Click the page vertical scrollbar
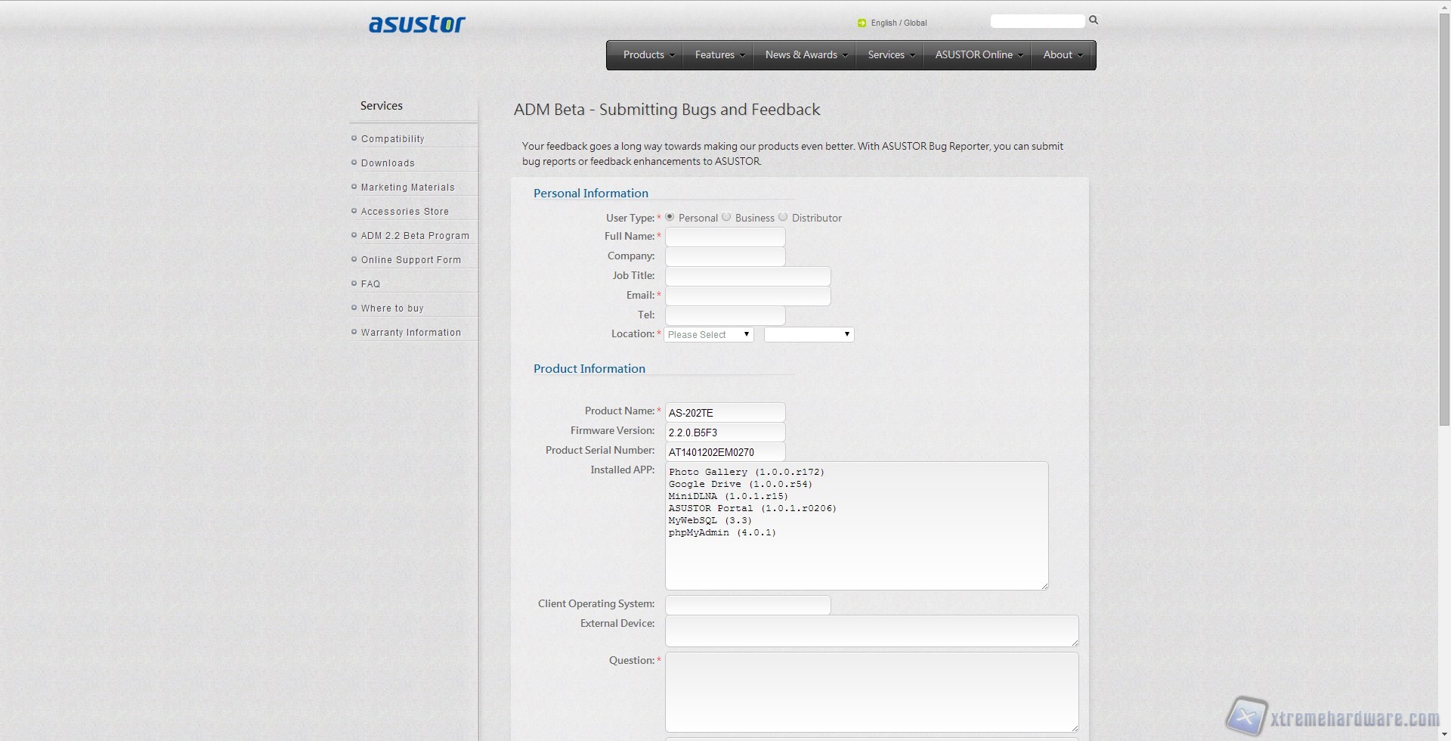 point(1444,227)
